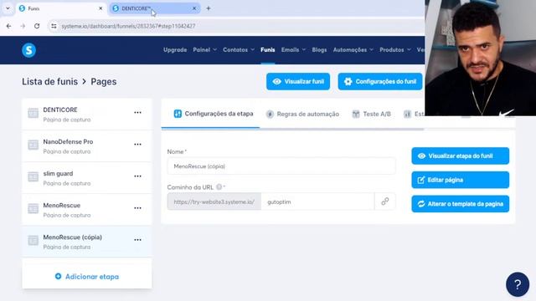Expand the Automações dropdown menu
Viewport: 536px width, 301px height.
353,50
